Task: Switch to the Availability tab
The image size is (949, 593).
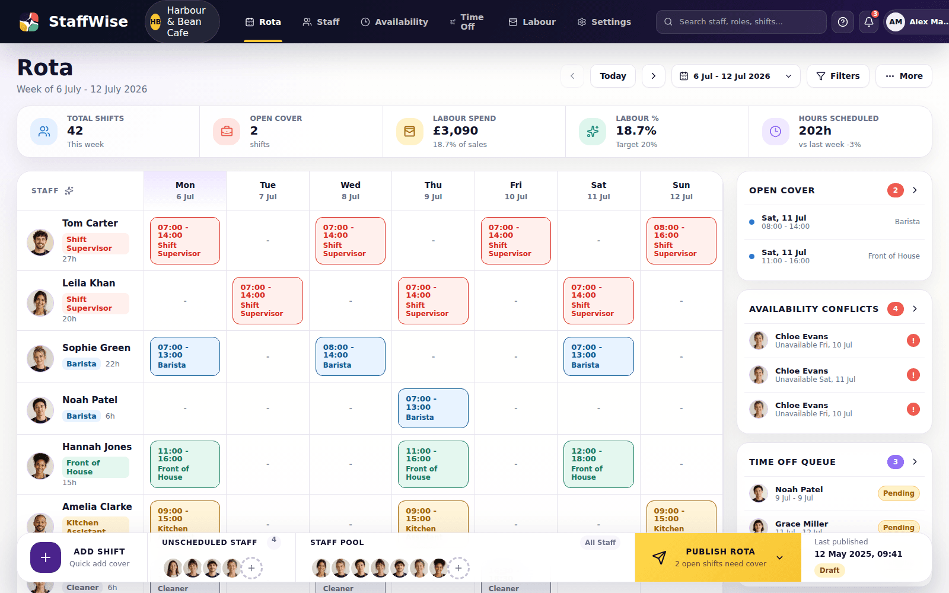Action: click(394, 22)
